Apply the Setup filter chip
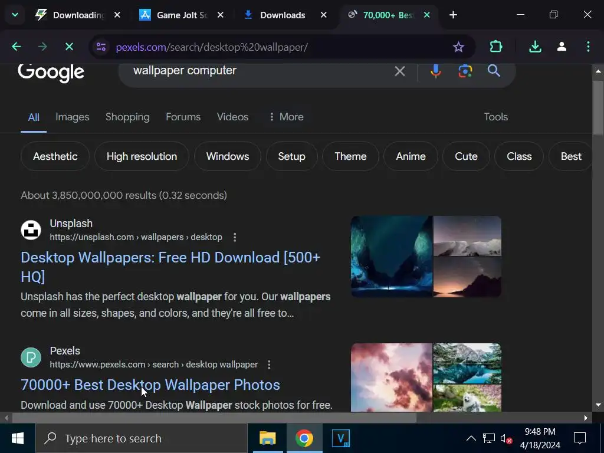The width and height of the screenshot is (604, 453). [291, 156]
